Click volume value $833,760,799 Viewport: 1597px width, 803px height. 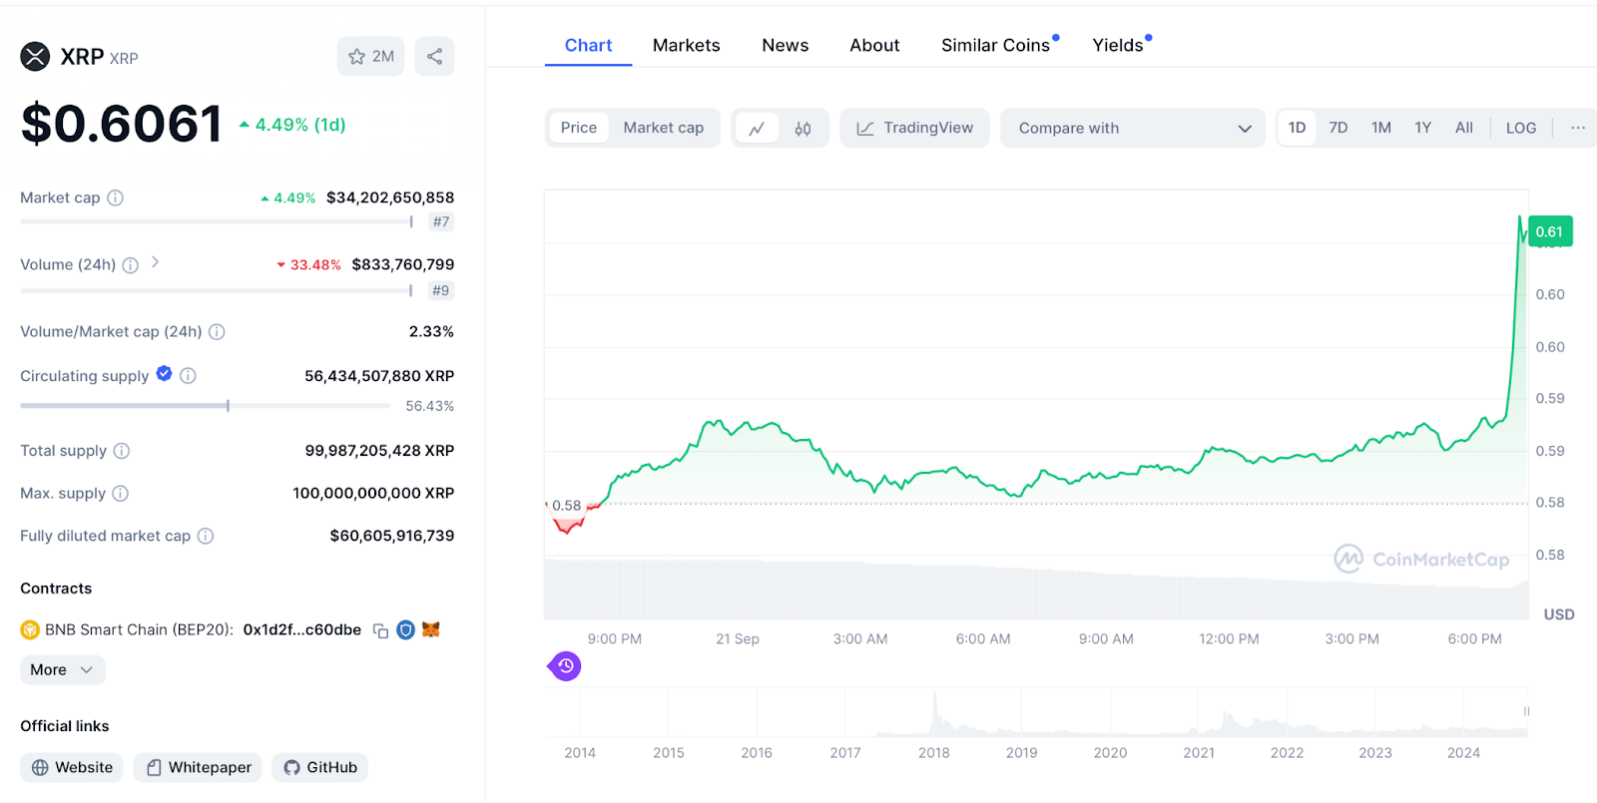point(403,264)
